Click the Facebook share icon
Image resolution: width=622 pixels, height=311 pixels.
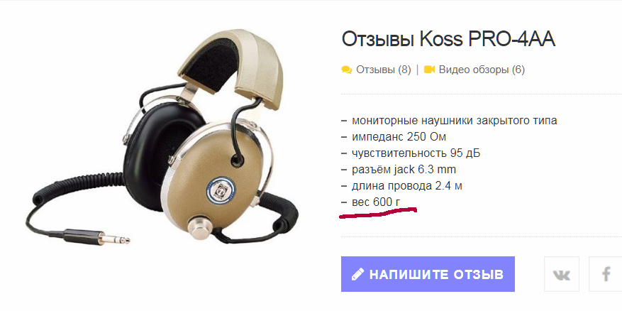(606, 274)
